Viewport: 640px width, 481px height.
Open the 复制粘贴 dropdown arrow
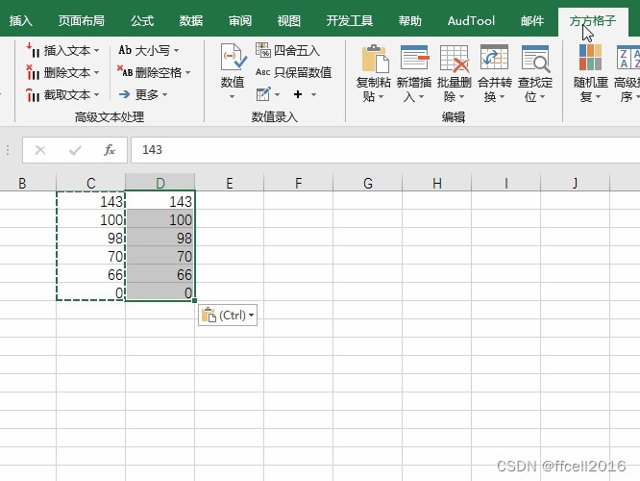[382, 97]
